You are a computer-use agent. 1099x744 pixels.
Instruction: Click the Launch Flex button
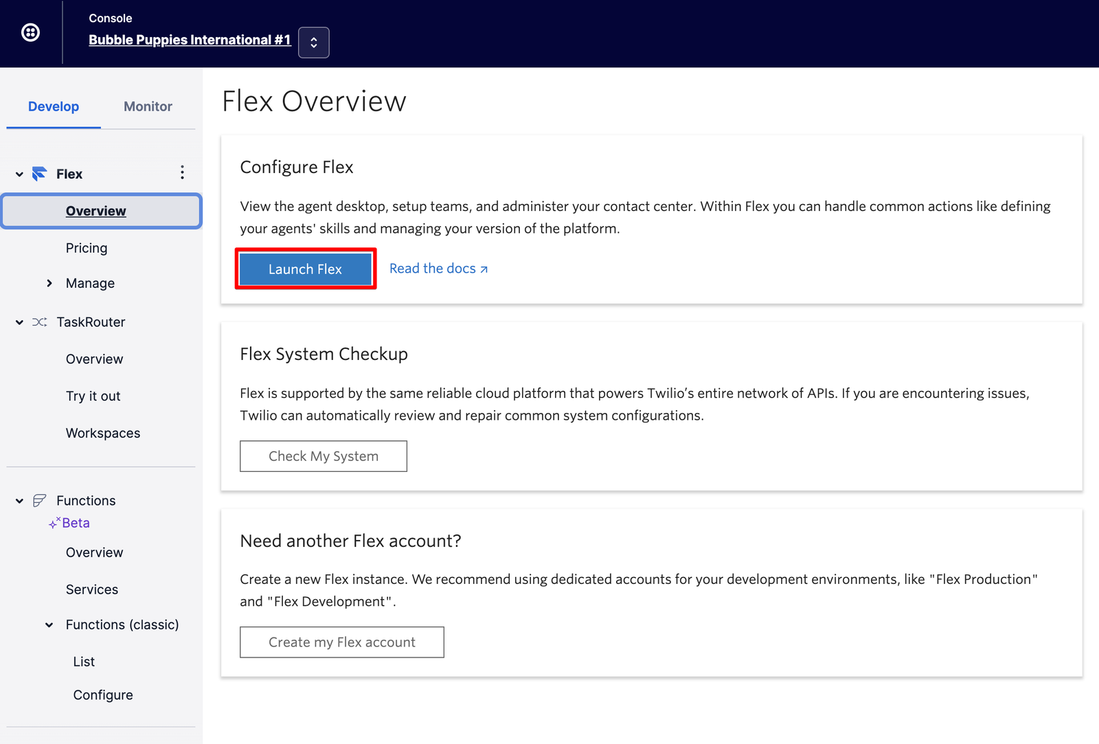305,269
